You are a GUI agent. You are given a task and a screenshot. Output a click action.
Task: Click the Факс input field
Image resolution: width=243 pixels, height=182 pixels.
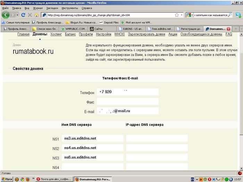point(127,101)
